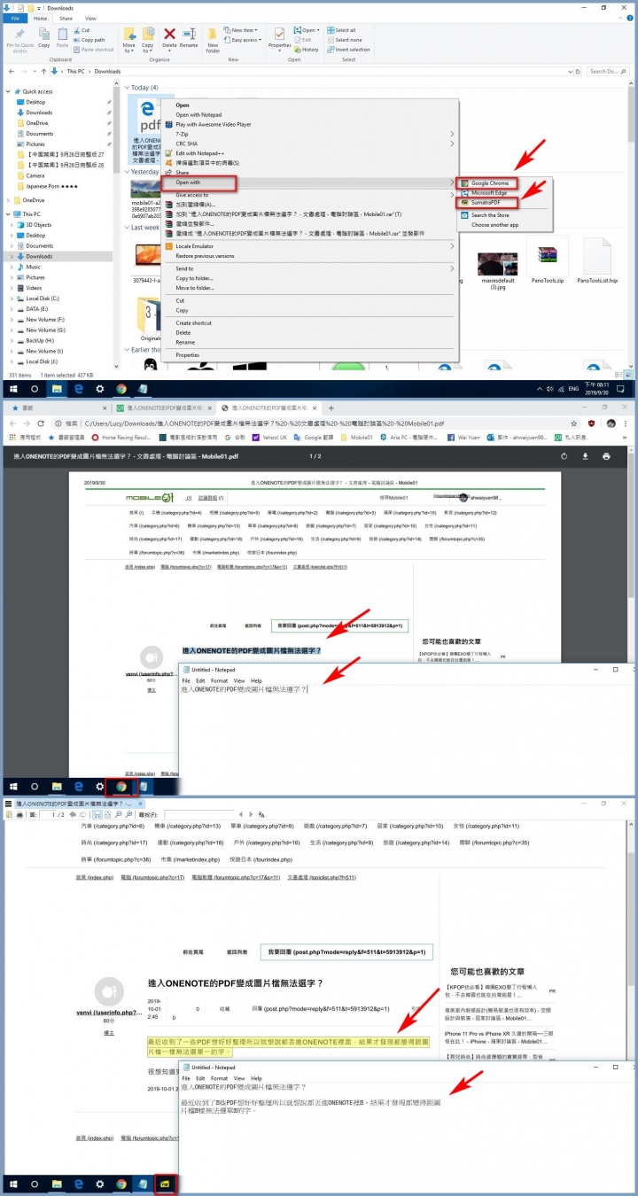Expand OneDrive in the navigation tree
The height and width of the screenshot is (1196, 638).
[6, 200]
